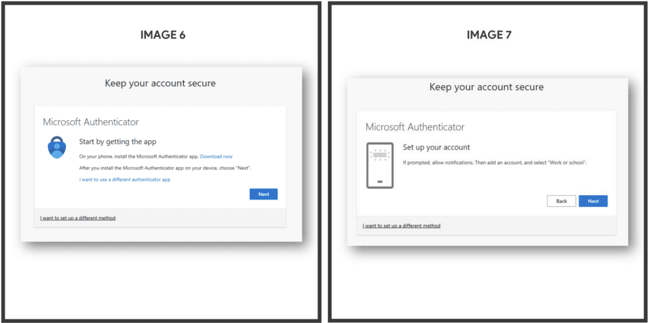The image size is (648, 323).
Task: Click the Back button in Image 7
Action: [562, 201]
